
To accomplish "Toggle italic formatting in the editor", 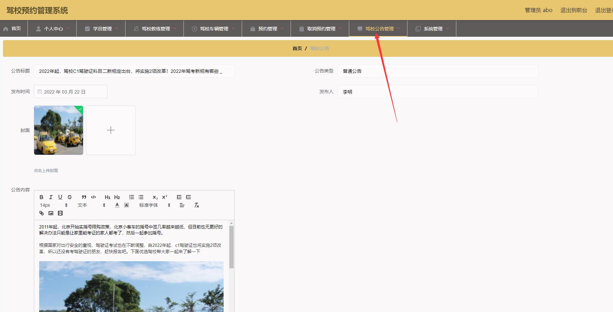I will click(51, 197).
